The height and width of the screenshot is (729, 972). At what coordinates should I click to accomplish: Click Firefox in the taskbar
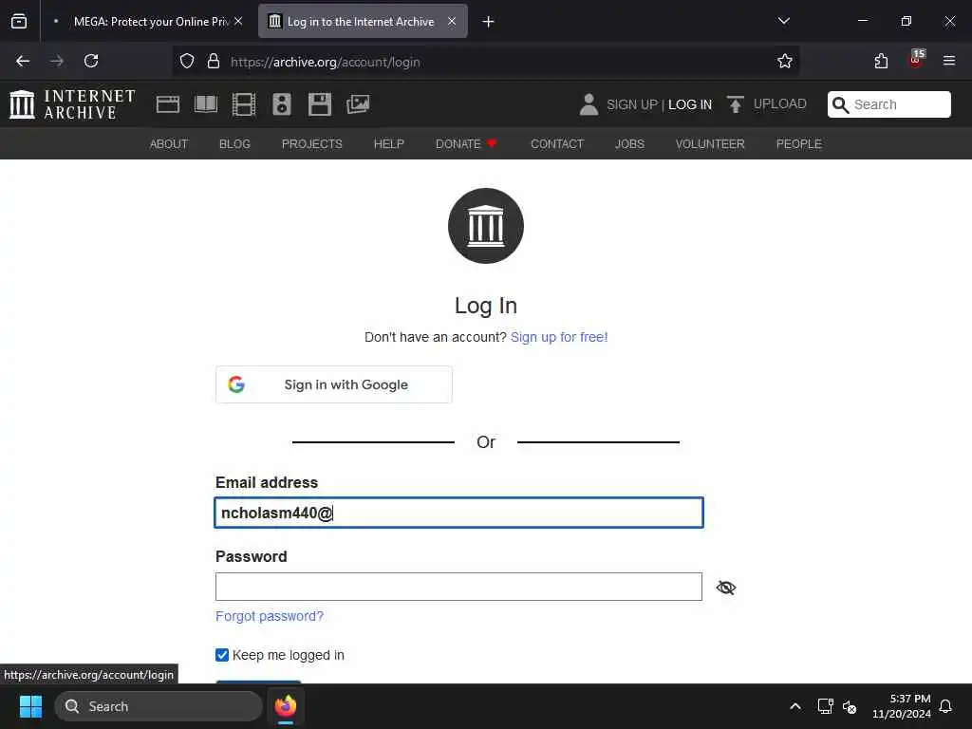click(286, 706)
